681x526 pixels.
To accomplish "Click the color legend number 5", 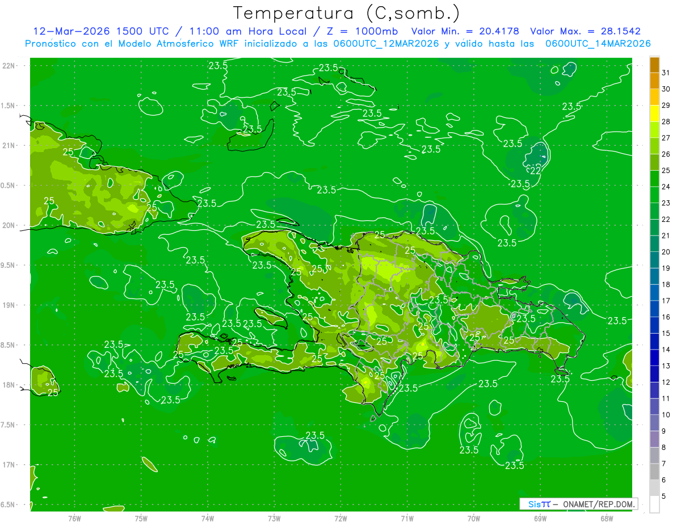I will pyautogui.click(x=664, y=496).
